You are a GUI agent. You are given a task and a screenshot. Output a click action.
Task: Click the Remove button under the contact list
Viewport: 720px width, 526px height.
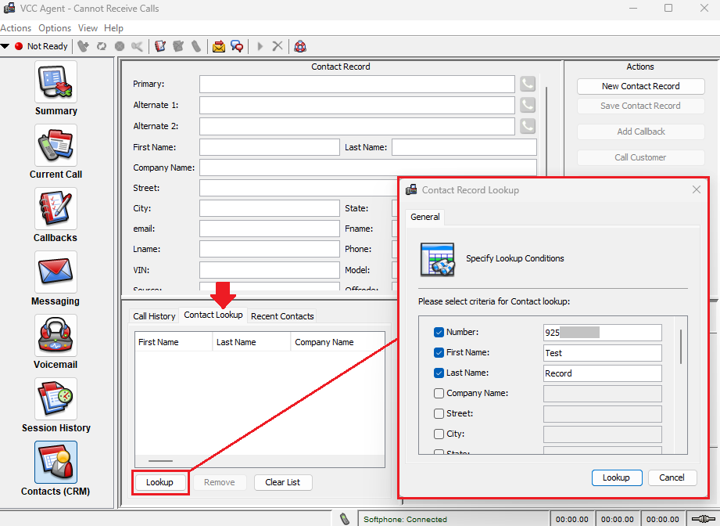(x=220, y=482)
